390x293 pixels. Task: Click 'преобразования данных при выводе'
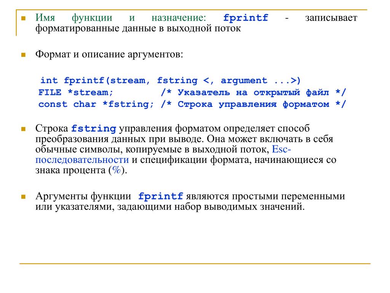(x=118, y=139)
